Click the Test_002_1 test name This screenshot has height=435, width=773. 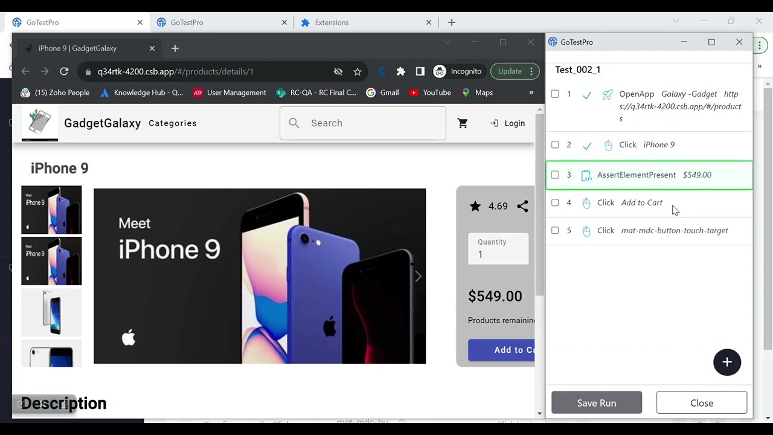tap(578, 69)
